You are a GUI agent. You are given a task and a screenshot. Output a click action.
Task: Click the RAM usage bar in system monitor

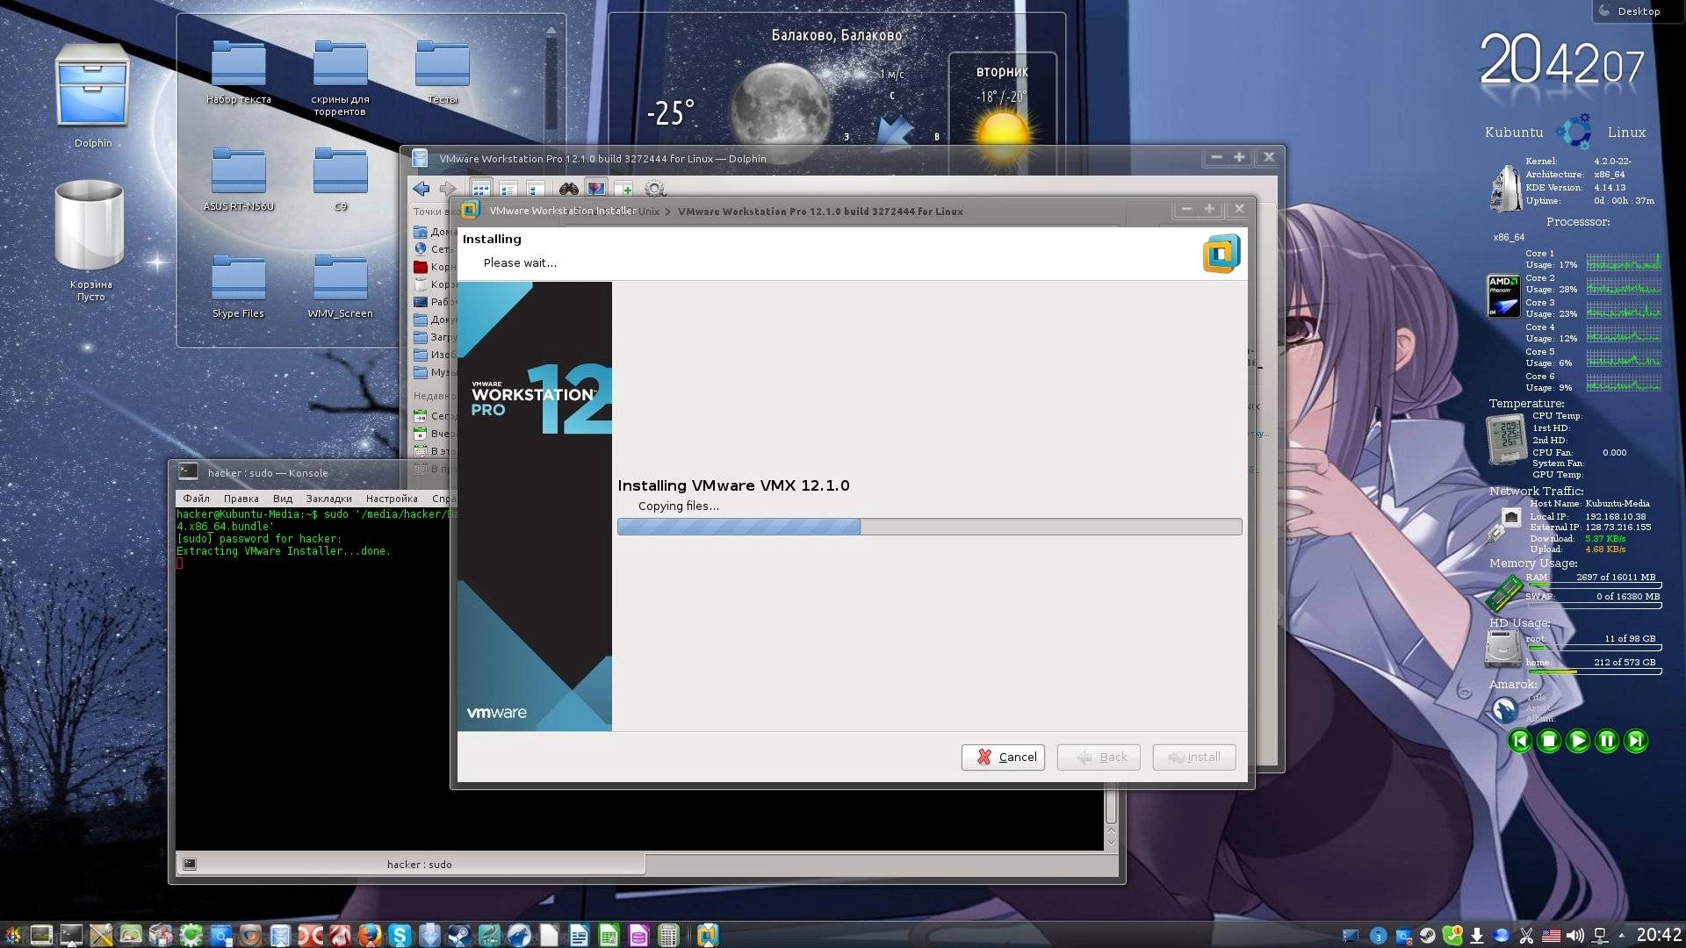(x=1593, y=585)
